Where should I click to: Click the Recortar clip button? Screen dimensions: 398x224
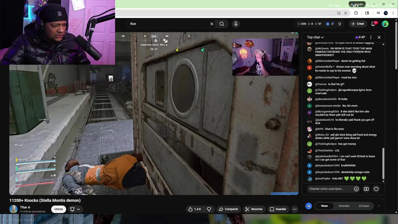pos(254,209)
